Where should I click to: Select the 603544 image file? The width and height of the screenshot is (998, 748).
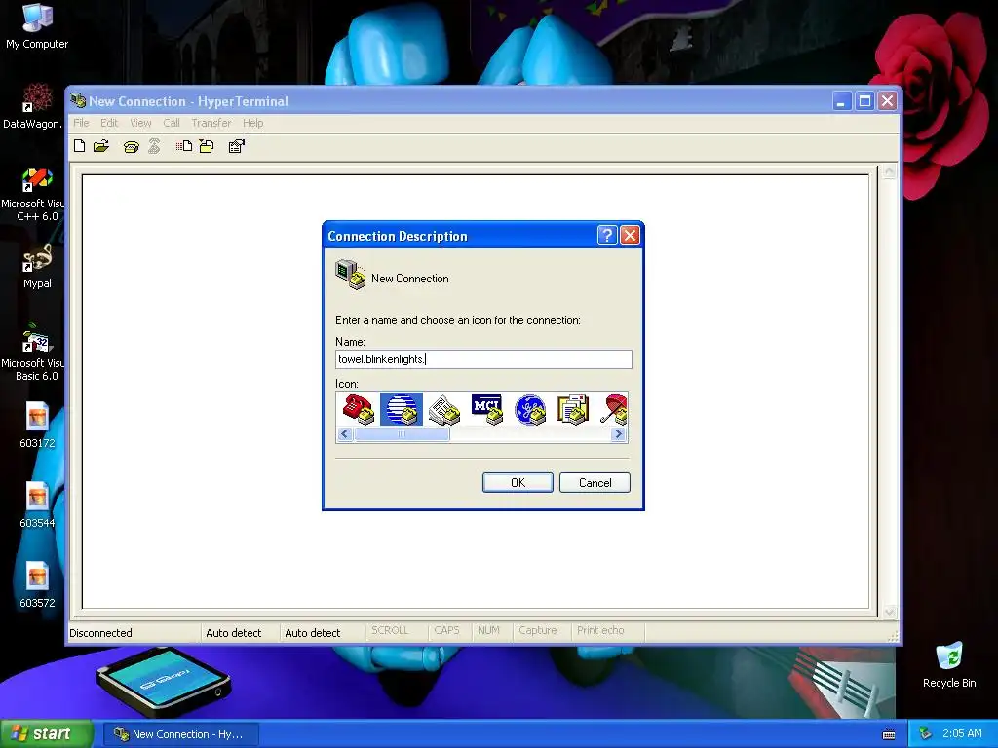[37, 505]
